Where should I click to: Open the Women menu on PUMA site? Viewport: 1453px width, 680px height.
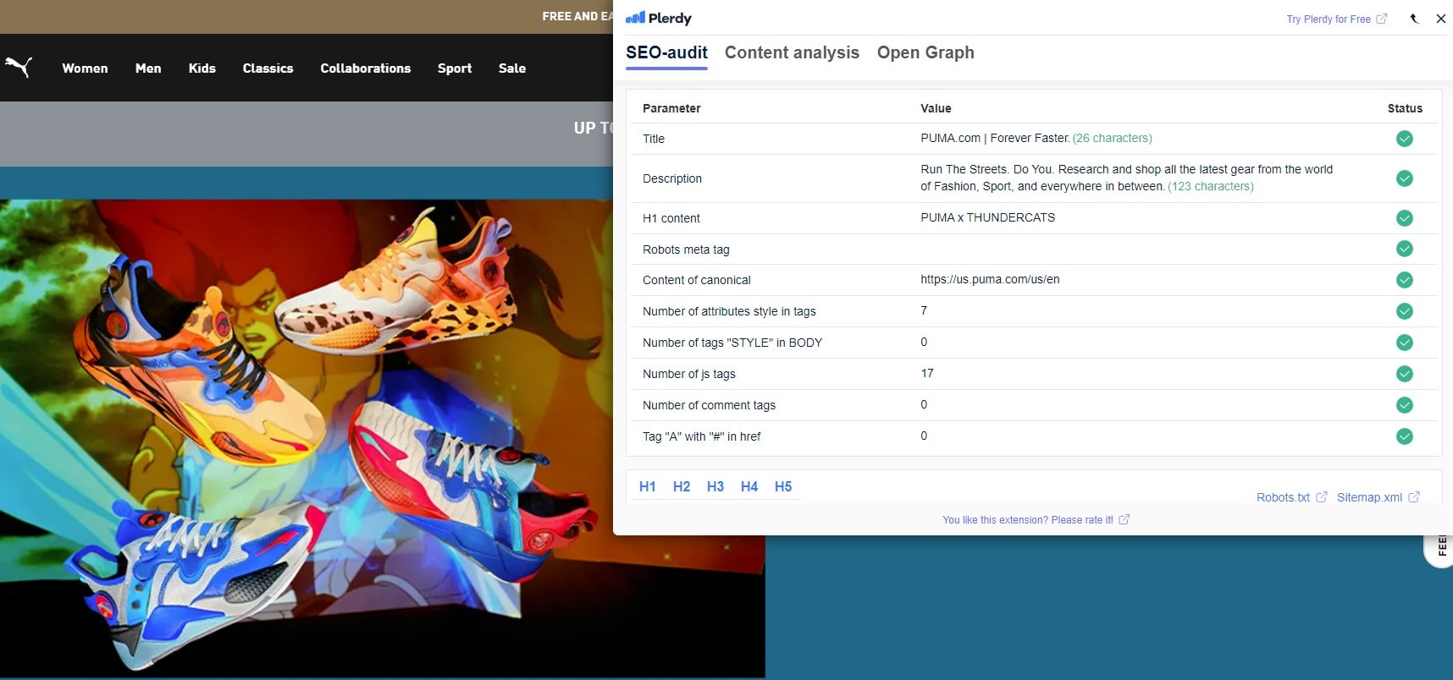[x=85, y=69]
